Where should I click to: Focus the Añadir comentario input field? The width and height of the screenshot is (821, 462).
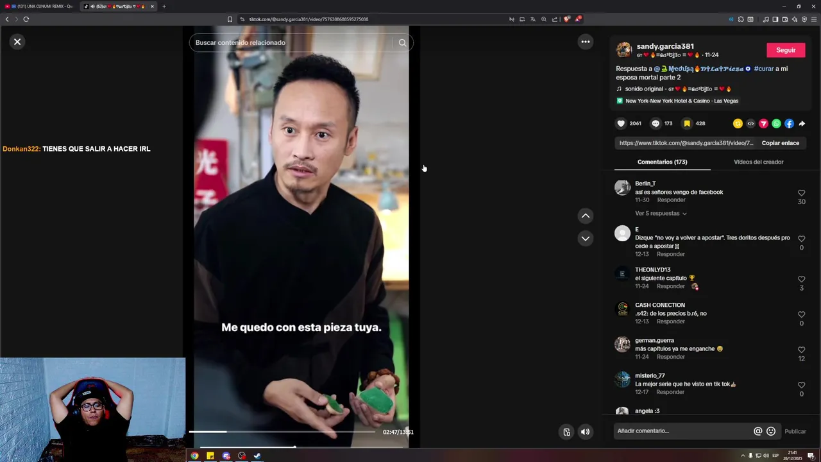point(683,431)
